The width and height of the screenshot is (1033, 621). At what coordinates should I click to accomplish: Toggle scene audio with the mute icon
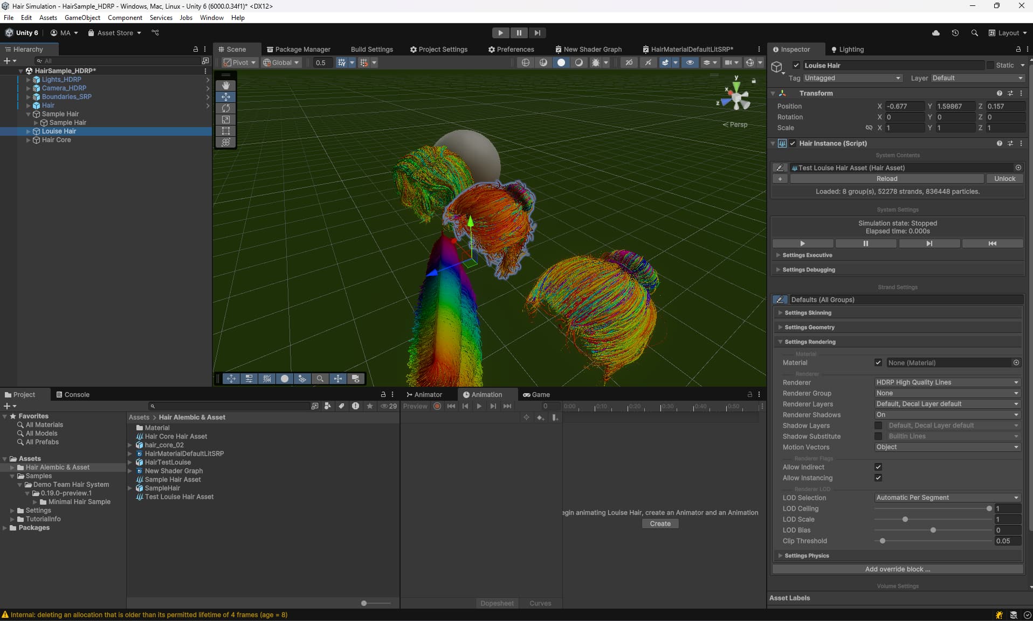[648, 62]
